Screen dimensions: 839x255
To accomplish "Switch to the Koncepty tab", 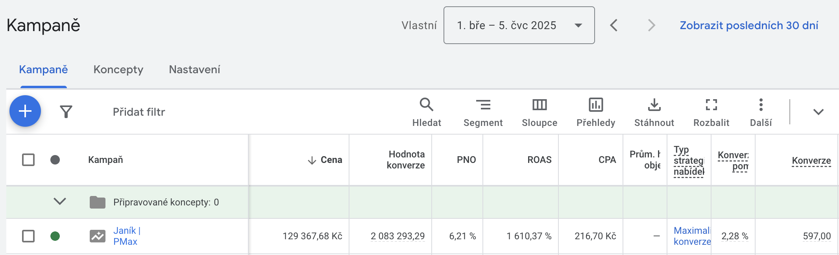I will (118, 70).
